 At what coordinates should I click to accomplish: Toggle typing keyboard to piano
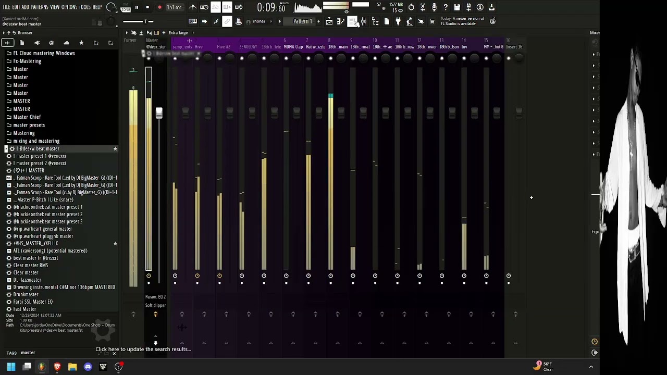pyautogui.click(x=193, y=21)
